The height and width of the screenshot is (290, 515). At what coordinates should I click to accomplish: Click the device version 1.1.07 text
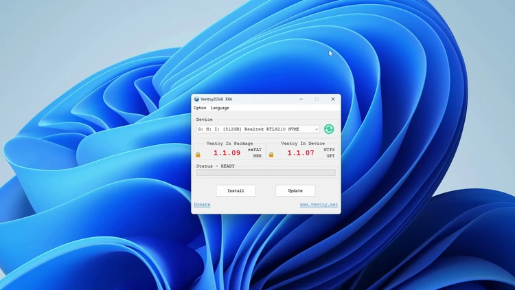[x=301, y=153]
